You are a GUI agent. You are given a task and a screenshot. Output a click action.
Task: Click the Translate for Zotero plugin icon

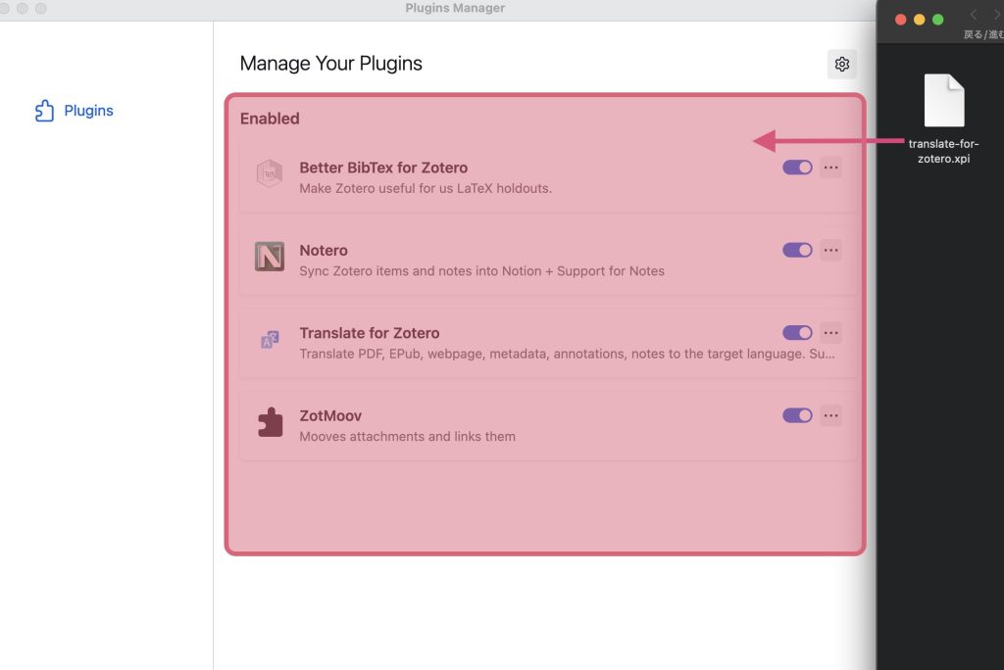point(269,340)
